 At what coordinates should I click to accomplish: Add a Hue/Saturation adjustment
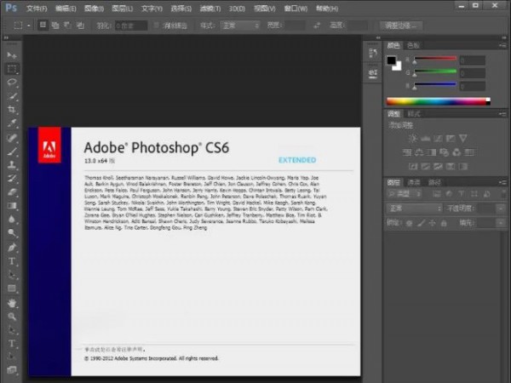tap(407, 152)
